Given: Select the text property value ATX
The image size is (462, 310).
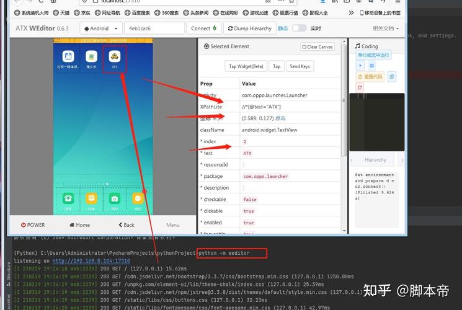Looking at the screenshot, I should [x=247, y=153].
